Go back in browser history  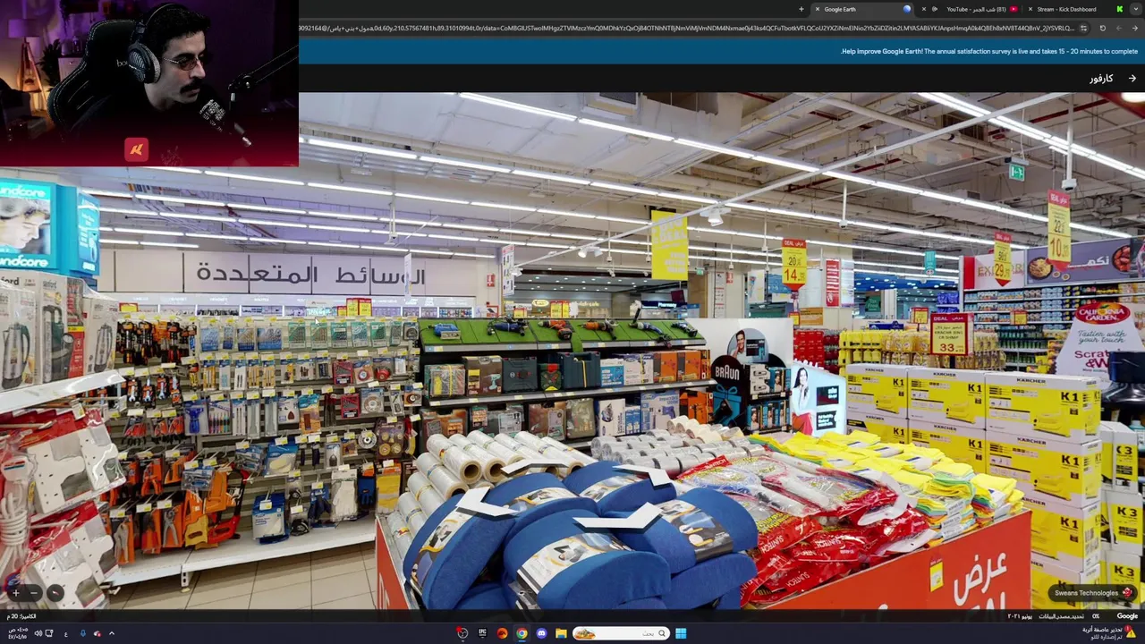(x=1136, y=28)
